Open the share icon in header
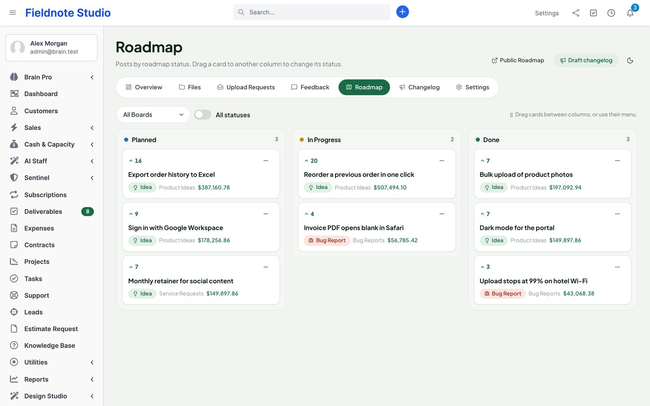Screen dimensions: 650x406 (576, 13)
